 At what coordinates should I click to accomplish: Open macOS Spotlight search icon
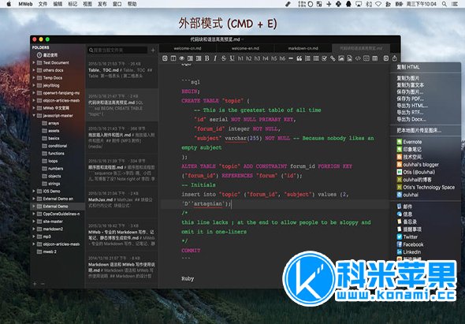(445, 4)
